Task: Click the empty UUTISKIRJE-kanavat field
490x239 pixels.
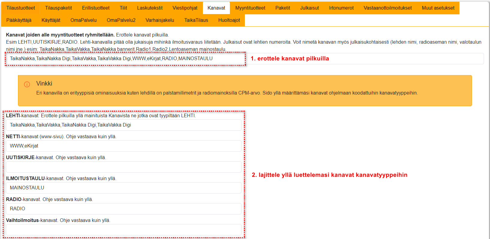Action: point(123,167)
